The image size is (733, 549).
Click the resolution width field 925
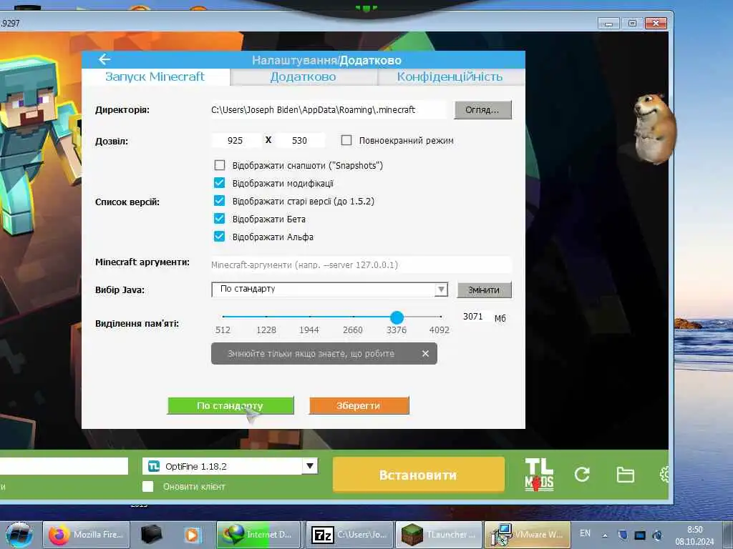point(235,141)
